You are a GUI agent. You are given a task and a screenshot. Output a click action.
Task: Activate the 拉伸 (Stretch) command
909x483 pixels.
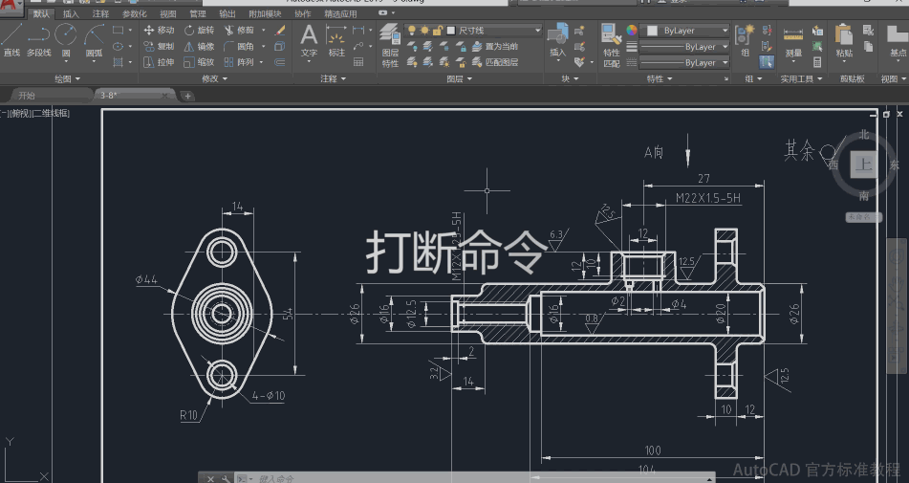pos(159,62)
